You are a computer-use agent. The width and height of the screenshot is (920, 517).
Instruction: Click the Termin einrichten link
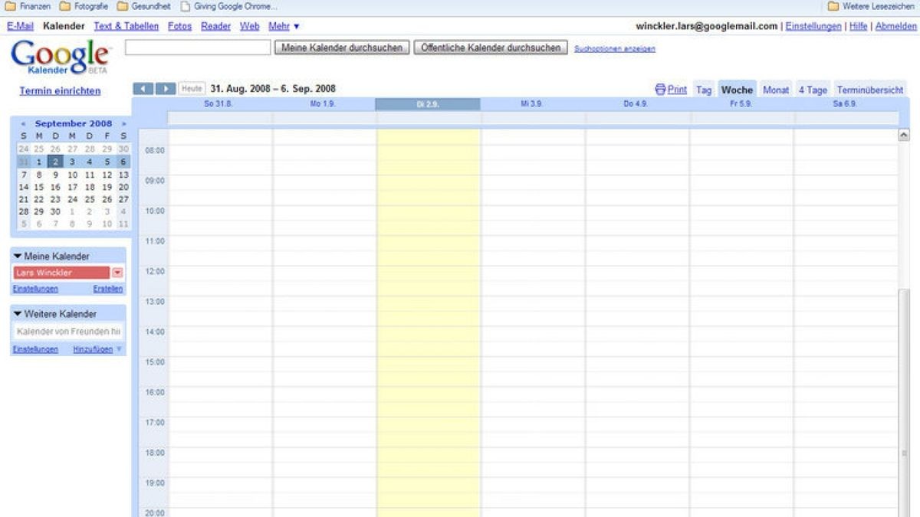pos(60,91)
